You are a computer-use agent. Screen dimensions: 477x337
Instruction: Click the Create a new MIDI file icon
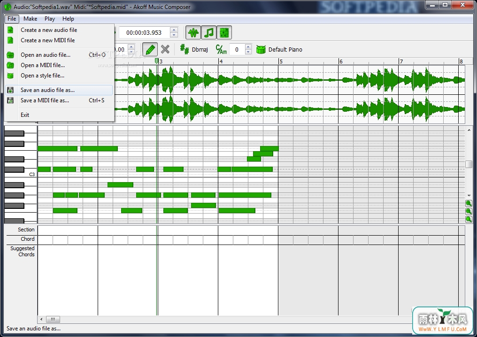[10, 40]
